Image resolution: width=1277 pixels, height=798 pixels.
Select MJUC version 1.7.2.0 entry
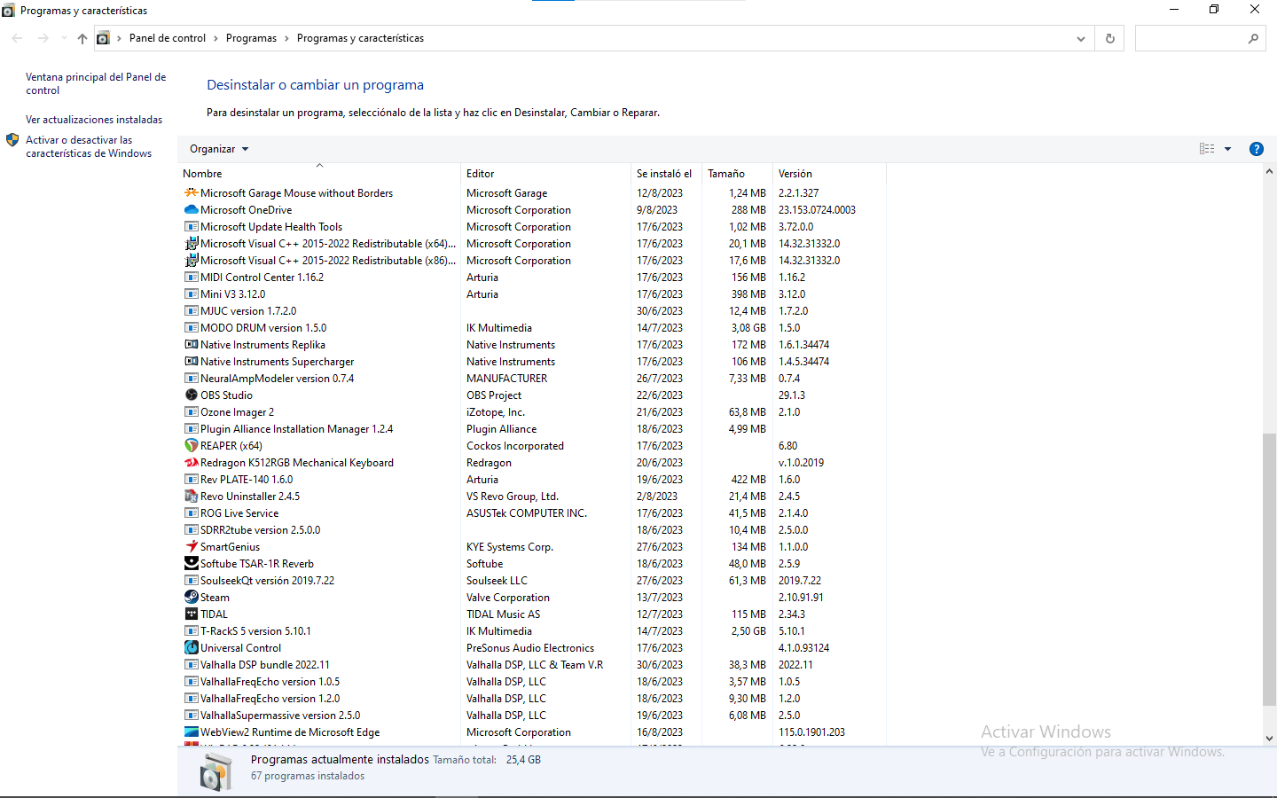[x=534, y=311]
